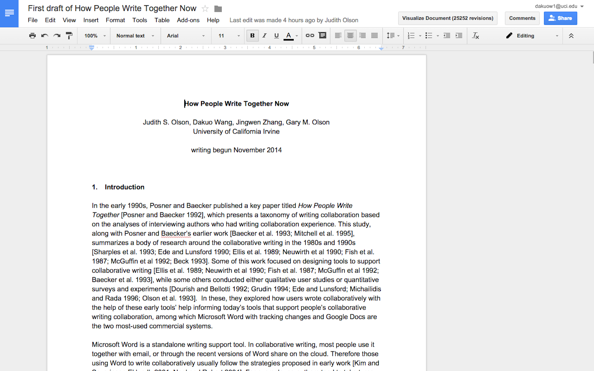This screenshot has height=371, width=594.
Task: Apply numbered list formatting
Action: (411, 36)
